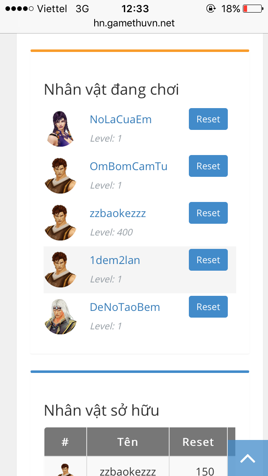
Task: Reset the DeNoTaoBem character
Action: [208, 307]
